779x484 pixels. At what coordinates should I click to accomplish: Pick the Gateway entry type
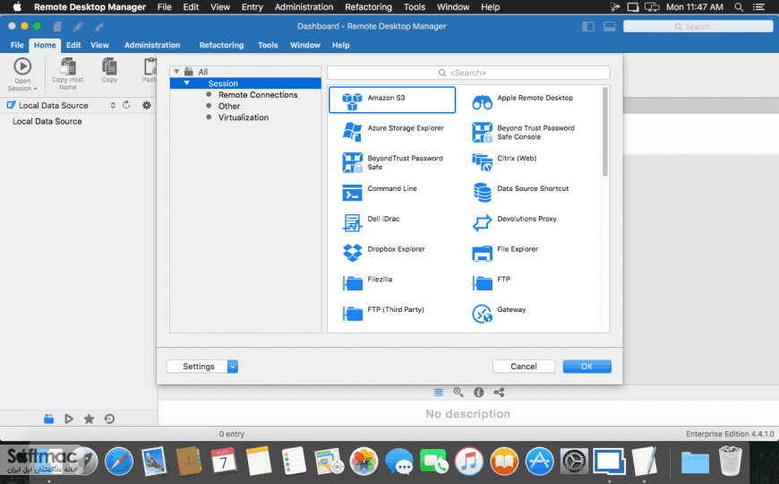499,313
